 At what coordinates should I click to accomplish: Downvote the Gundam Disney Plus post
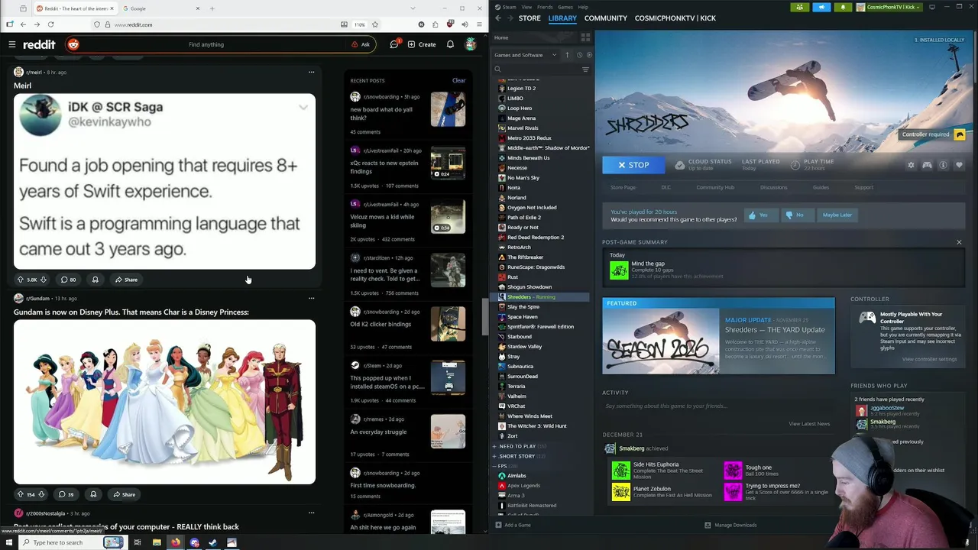pos(43,494)
